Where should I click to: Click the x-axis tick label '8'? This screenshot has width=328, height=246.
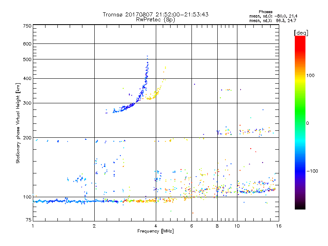tap(217, 226)
